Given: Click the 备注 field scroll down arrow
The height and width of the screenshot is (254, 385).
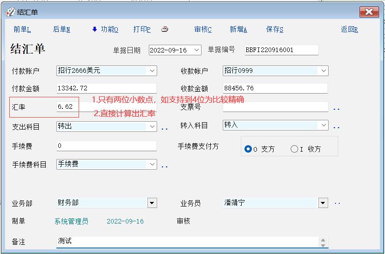Looking at the screenshot, I should [323, 245].
